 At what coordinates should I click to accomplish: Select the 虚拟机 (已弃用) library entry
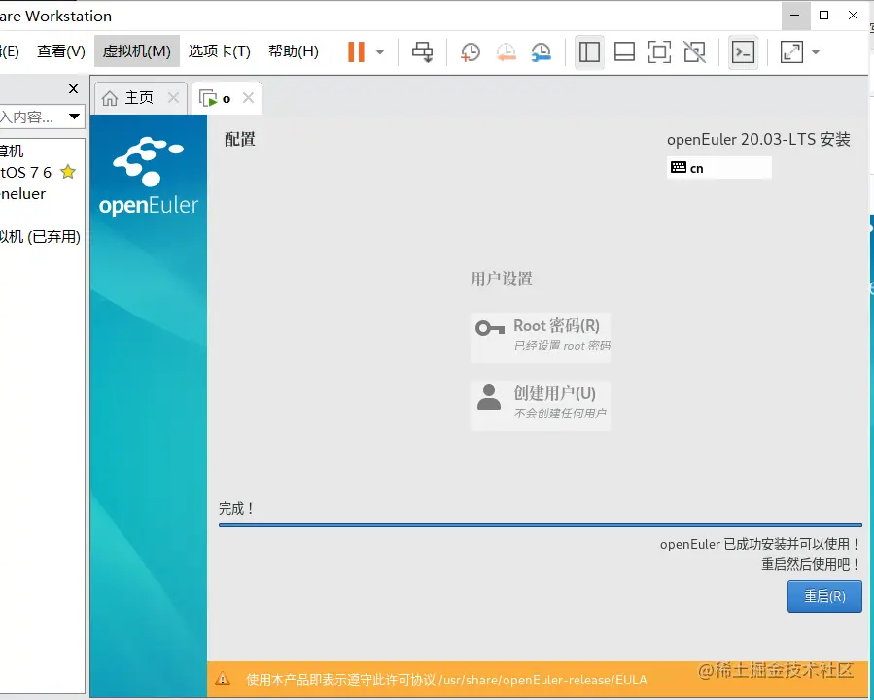[x=40, y=237]
